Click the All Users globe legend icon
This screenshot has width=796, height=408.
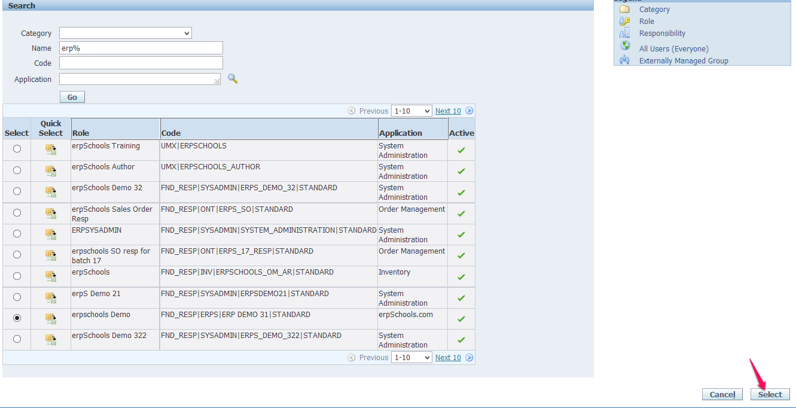(625, 46)
